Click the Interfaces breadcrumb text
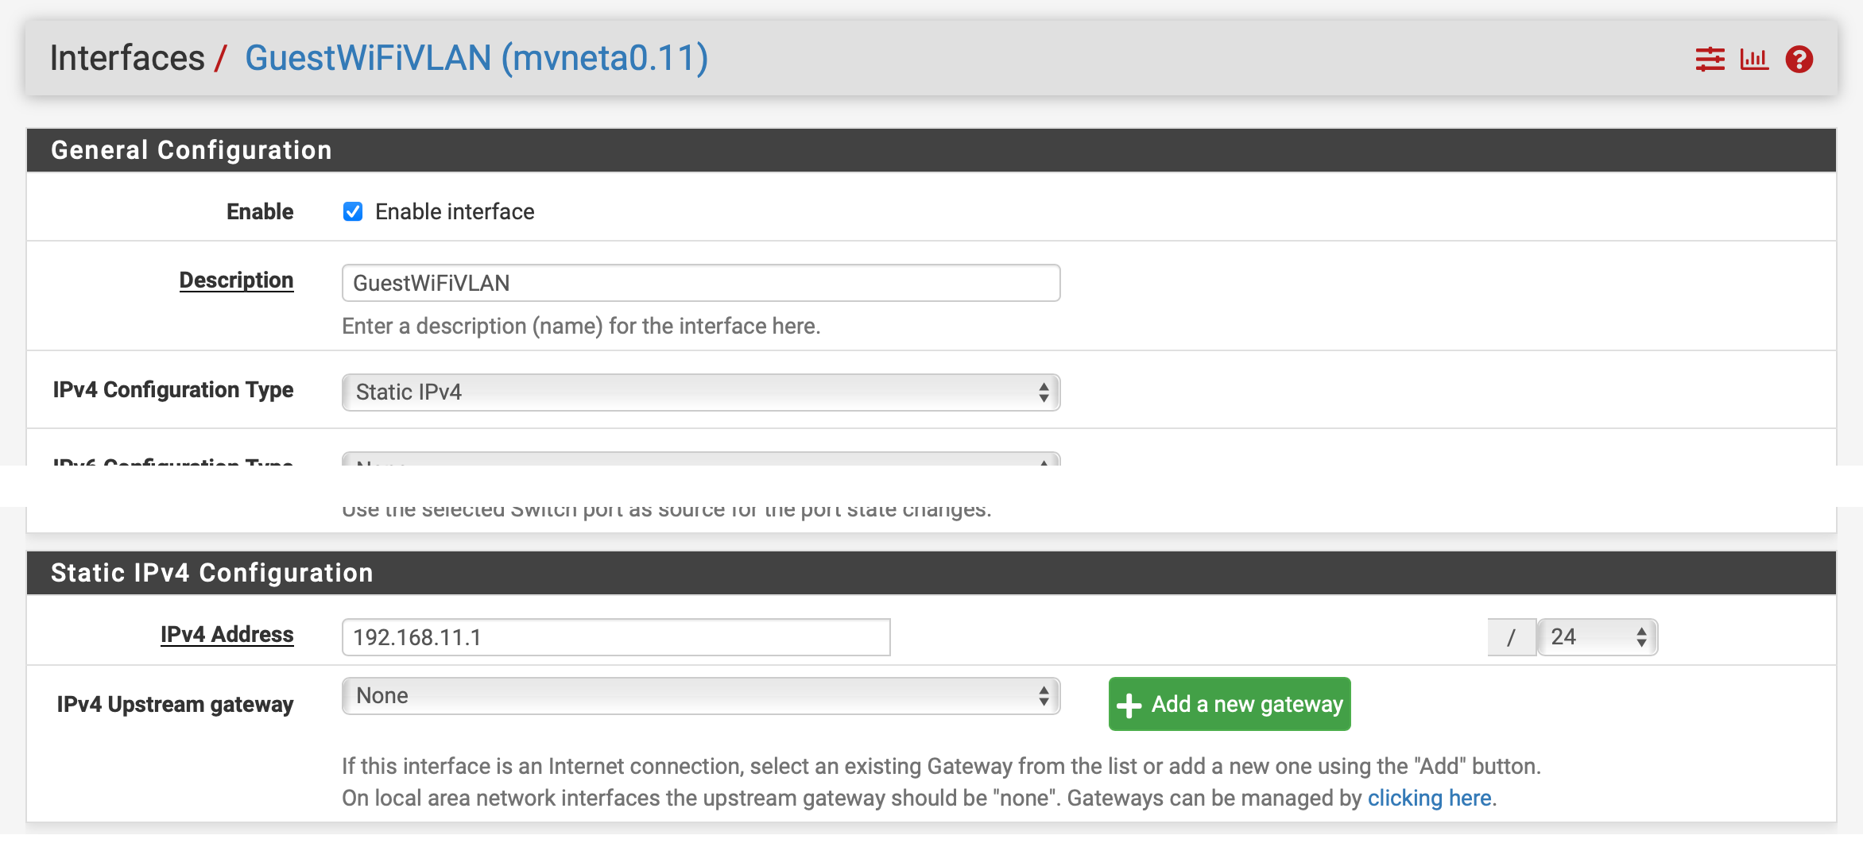The image size is (1863, 843). (x=127, y=58)
